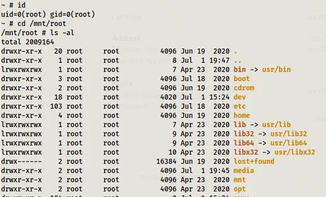Click the home directory entry

[242, 115]
